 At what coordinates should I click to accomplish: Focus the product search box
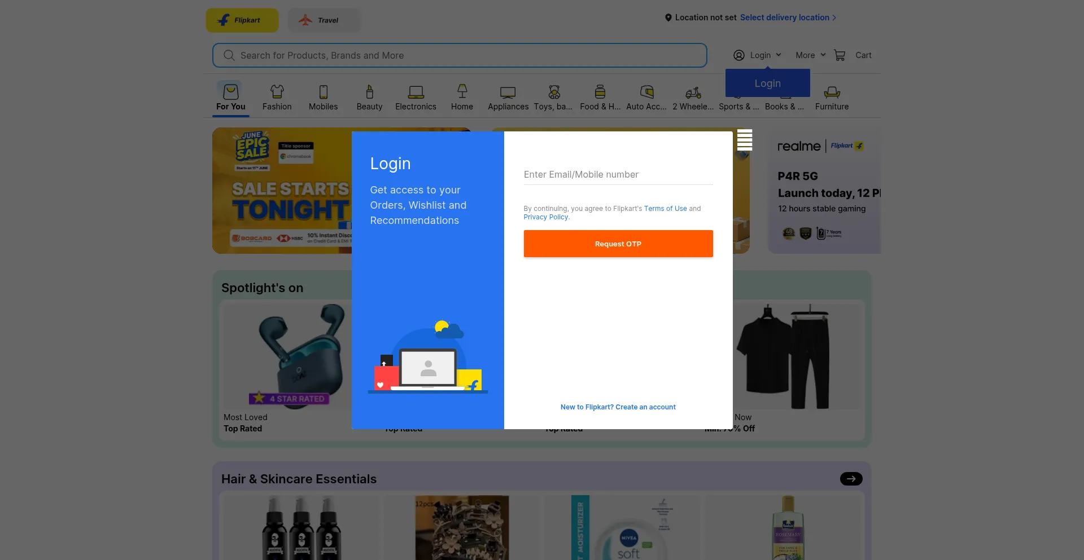460,55
